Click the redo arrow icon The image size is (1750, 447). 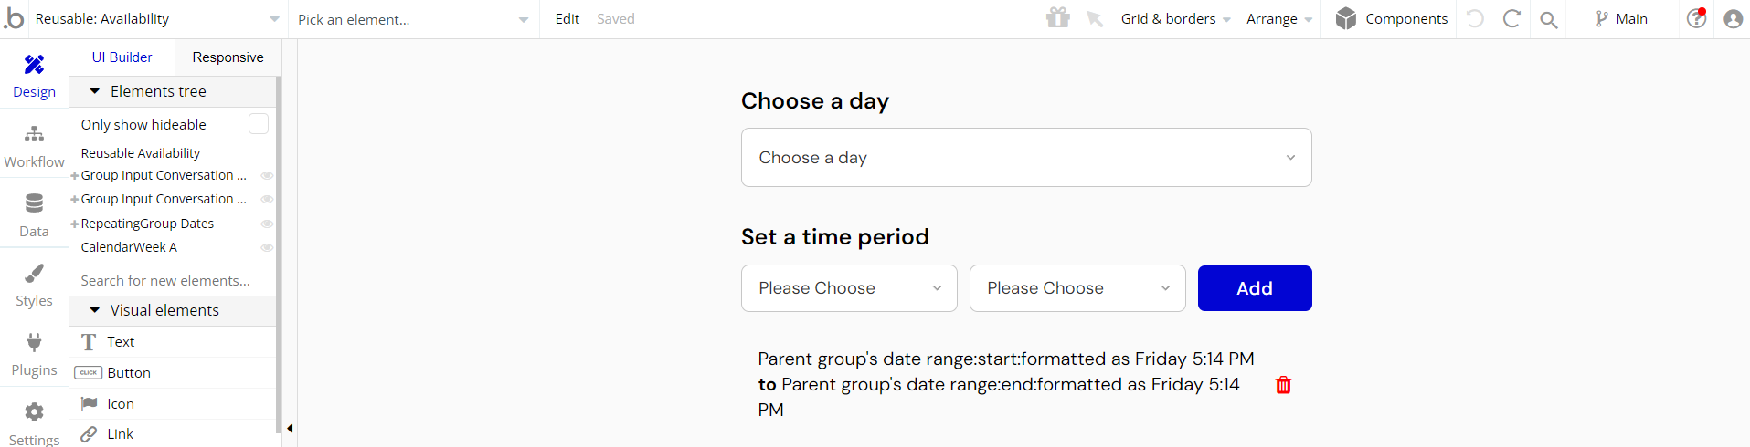coord(1511,18)
